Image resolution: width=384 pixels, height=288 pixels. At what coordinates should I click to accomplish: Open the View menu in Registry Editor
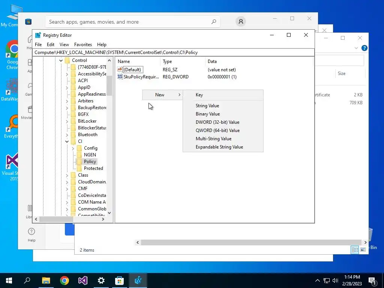pyautogui.click(x=64, y=45)
